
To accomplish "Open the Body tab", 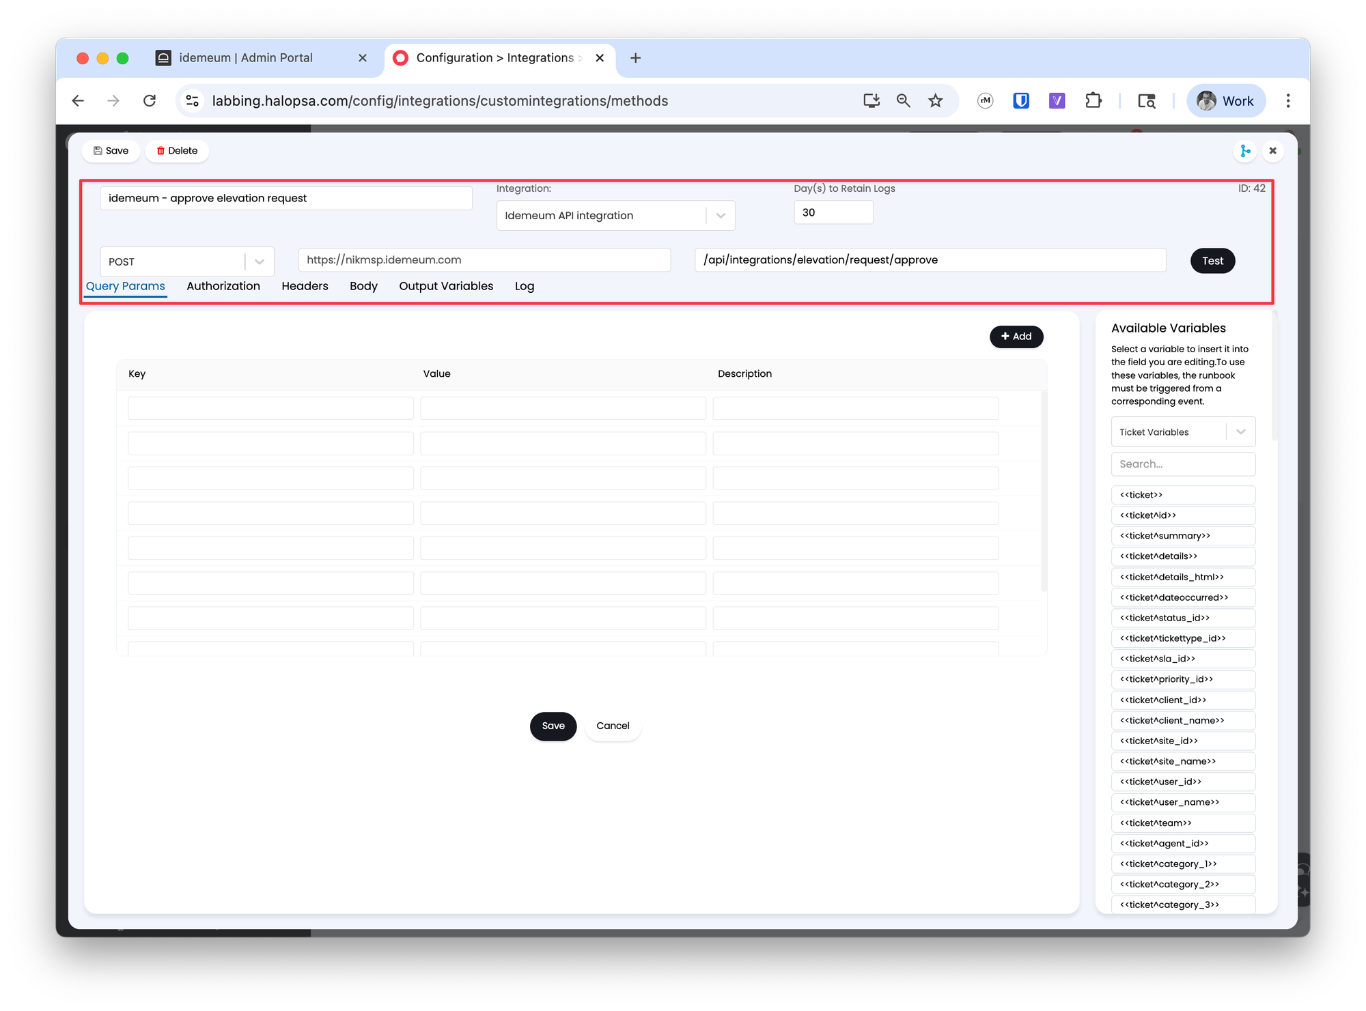I will [x=363, y=286].
